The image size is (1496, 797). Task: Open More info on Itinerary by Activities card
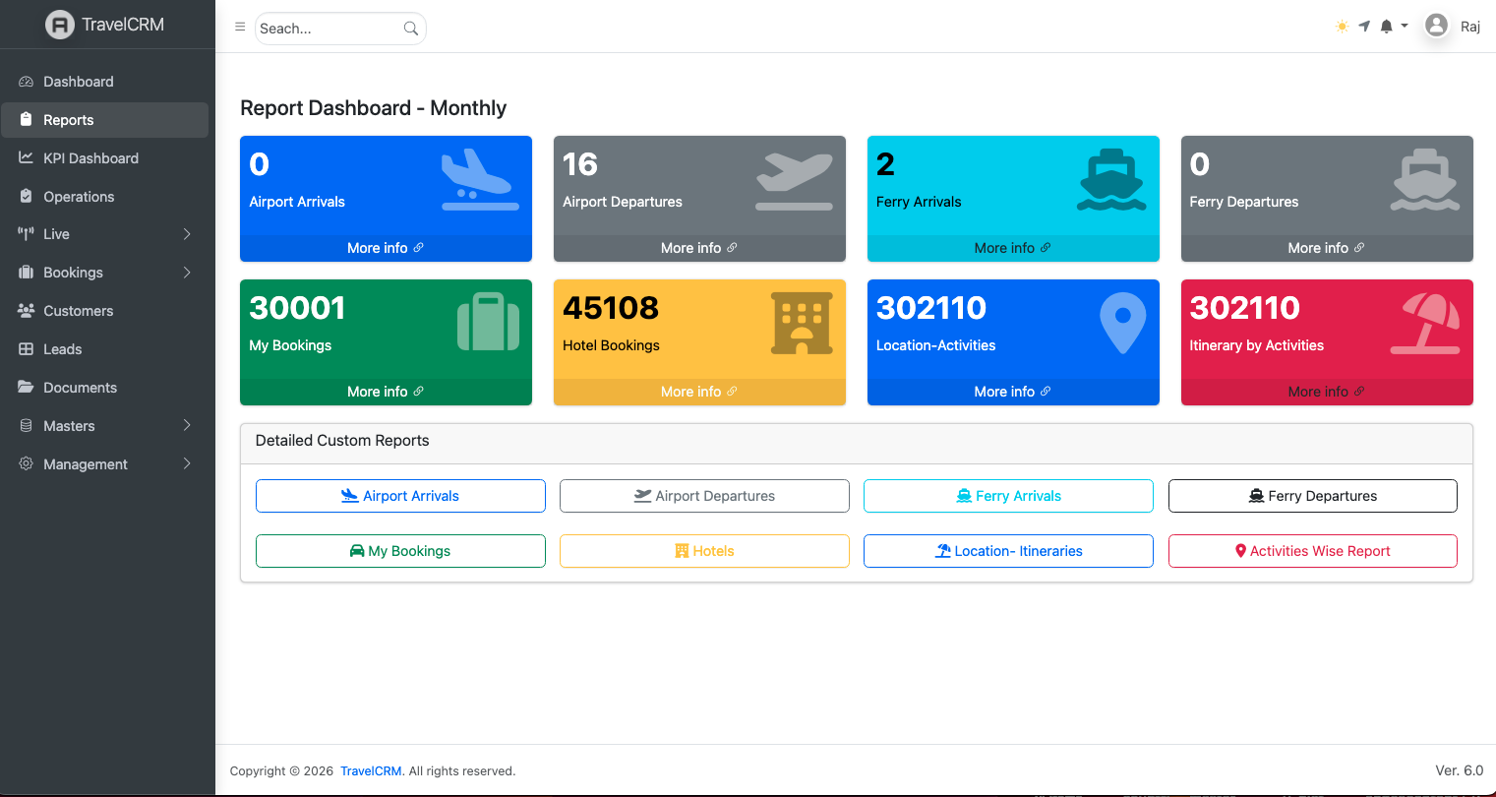1327,392
